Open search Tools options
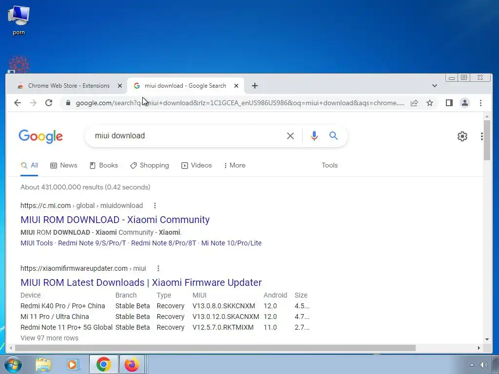Viewport: 499px width, 374px height. [329, 166]
